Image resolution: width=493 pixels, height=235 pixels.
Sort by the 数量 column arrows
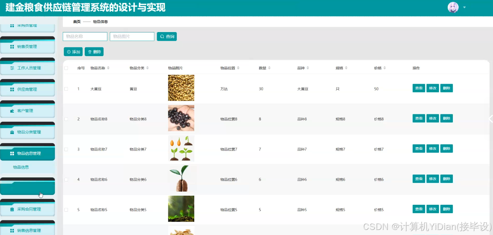pos(270,68)
